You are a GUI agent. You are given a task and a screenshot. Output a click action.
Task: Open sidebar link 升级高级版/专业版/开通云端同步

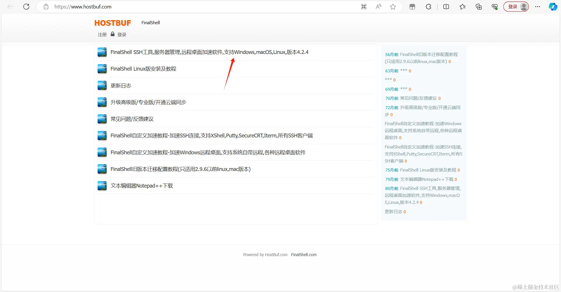pos(423,111)
